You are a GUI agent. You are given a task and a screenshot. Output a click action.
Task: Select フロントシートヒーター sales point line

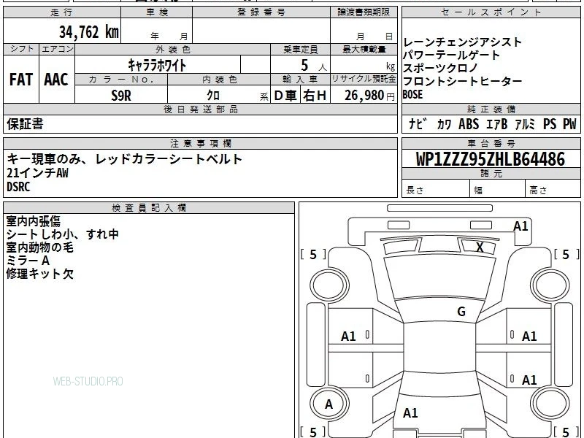point(462,81)
